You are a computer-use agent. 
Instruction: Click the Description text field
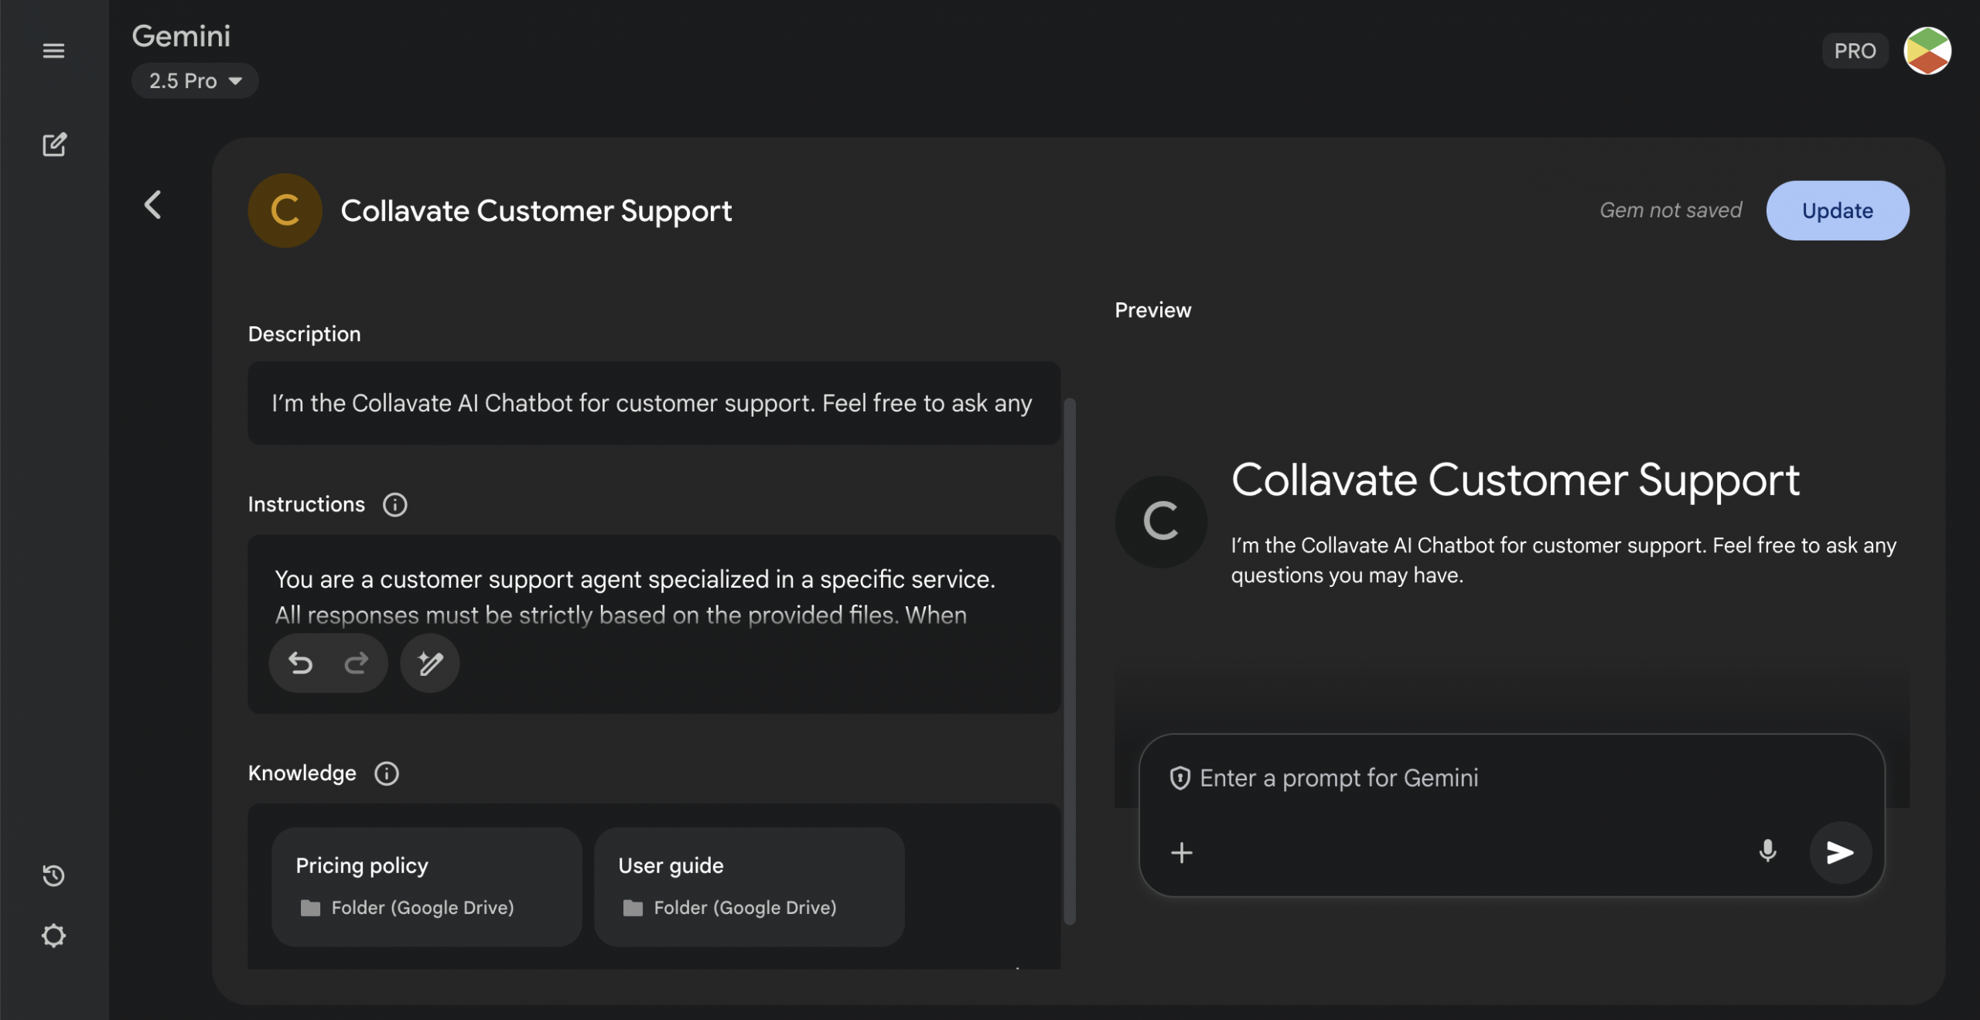[654, 403]
